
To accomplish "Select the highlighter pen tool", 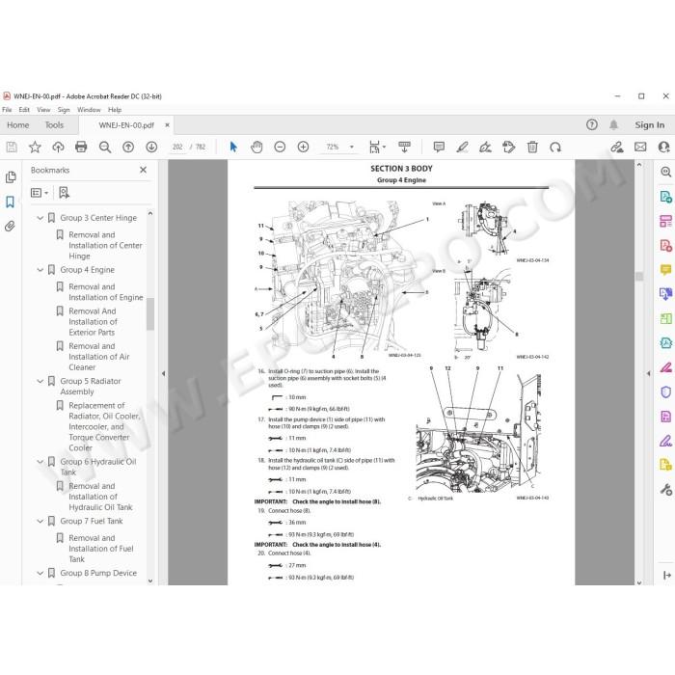I will pos(462,148).
